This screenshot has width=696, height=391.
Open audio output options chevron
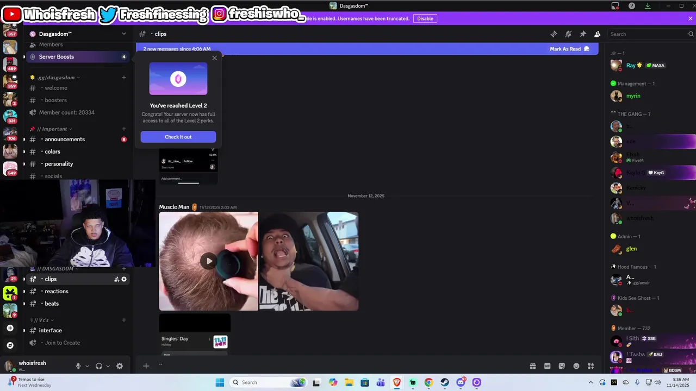point(108,366)
